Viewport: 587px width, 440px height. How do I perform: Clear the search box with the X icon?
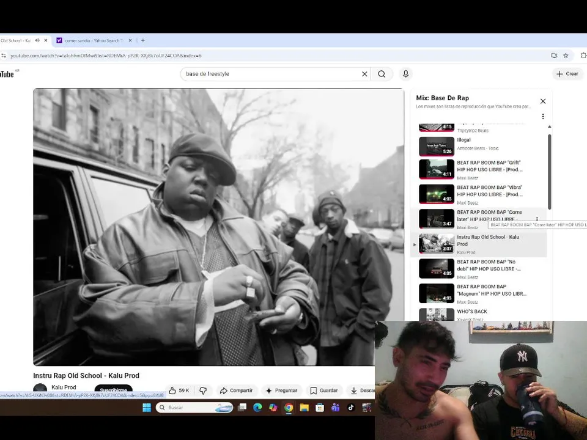[x=364, y=74]
